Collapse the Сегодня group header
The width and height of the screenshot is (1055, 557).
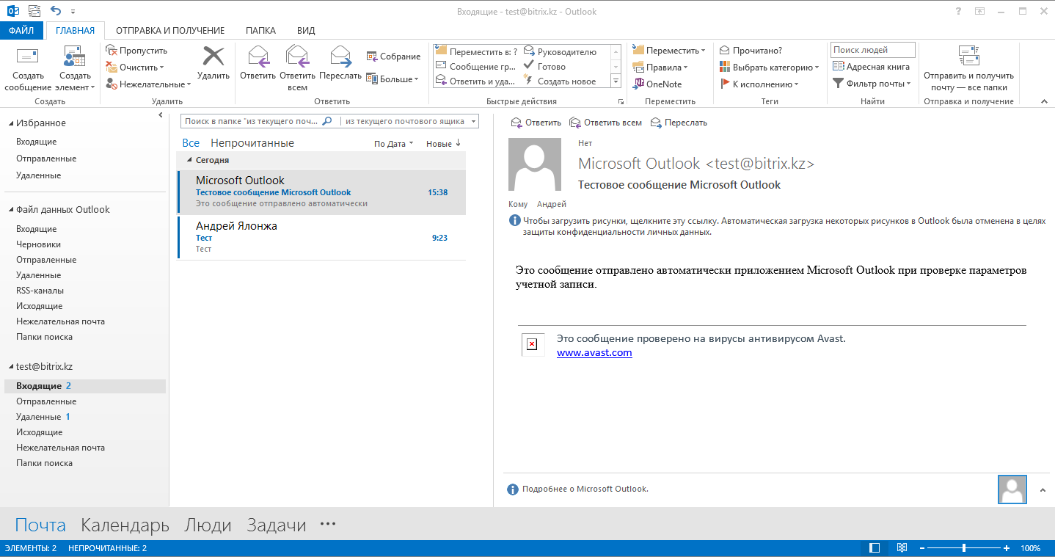(x=190, y=159)
